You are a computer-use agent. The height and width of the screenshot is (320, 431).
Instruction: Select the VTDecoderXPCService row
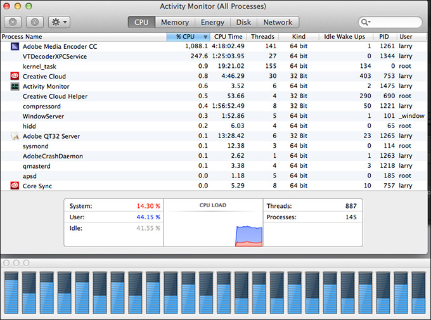pos(214,56)
